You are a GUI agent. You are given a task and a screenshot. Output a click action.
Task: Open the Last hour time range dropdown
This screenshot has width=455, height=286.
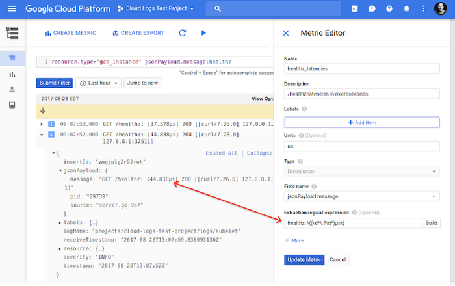click(x=98, y=83)
